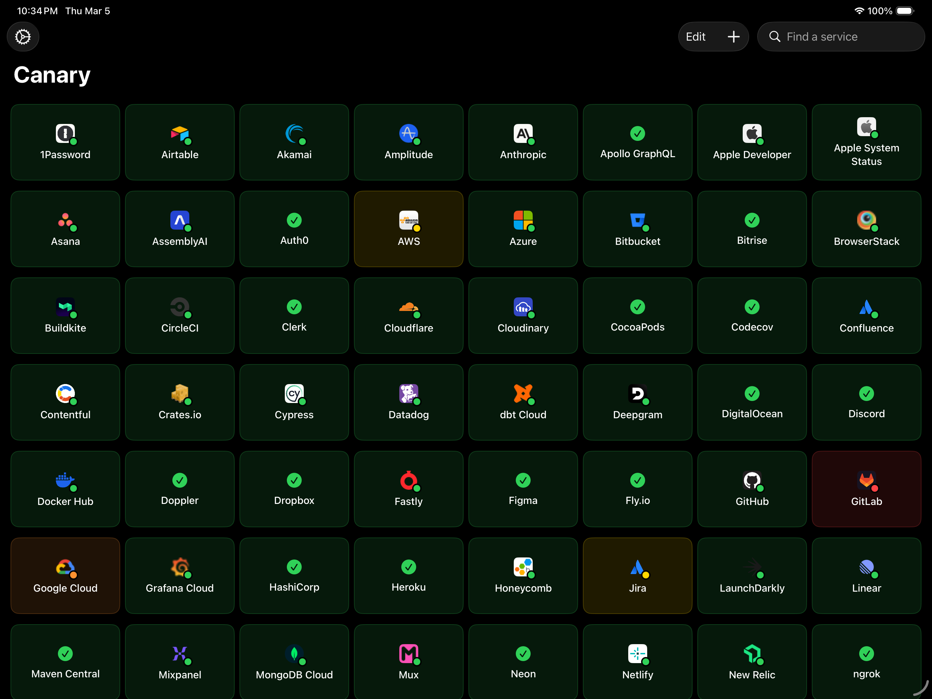
Task: Open the CircleCI status card
Action: (180, 316)
